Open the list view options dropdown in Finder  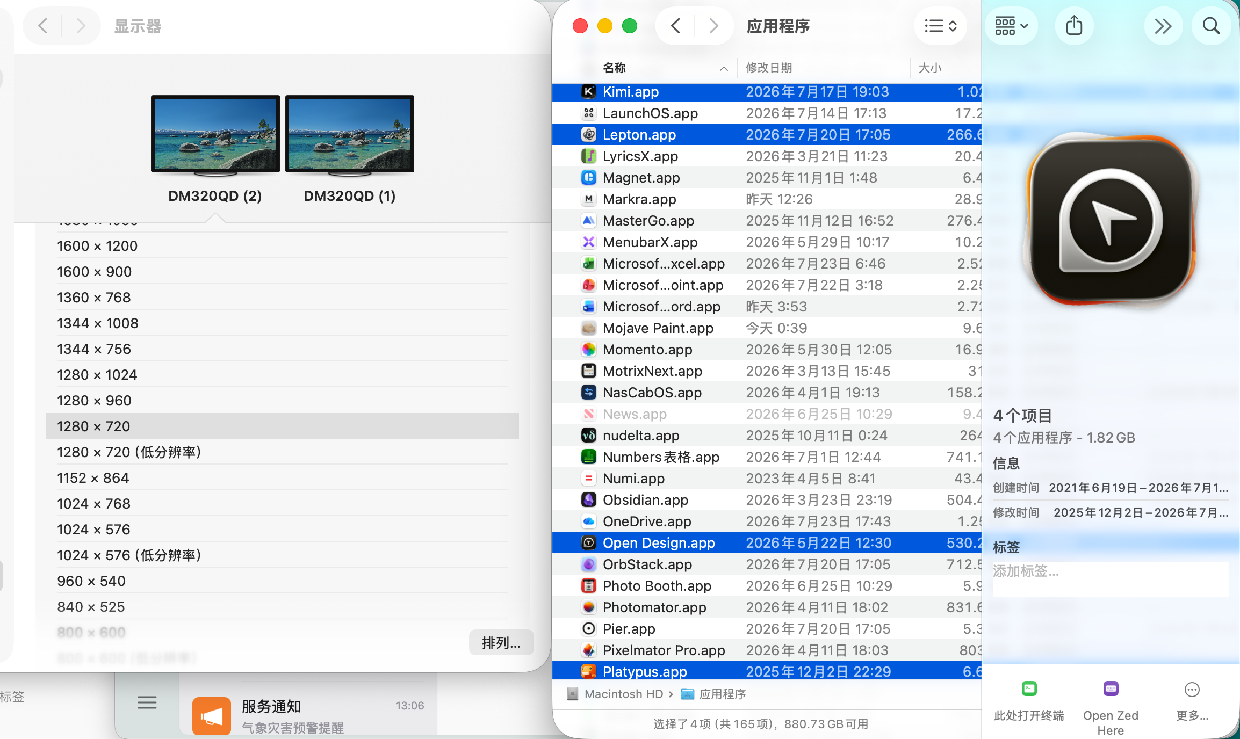[941, 26]
